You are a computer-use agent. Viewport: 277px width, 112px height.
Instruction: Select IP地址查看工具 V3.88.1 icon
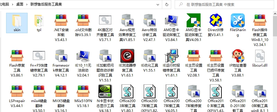[238, 56]
